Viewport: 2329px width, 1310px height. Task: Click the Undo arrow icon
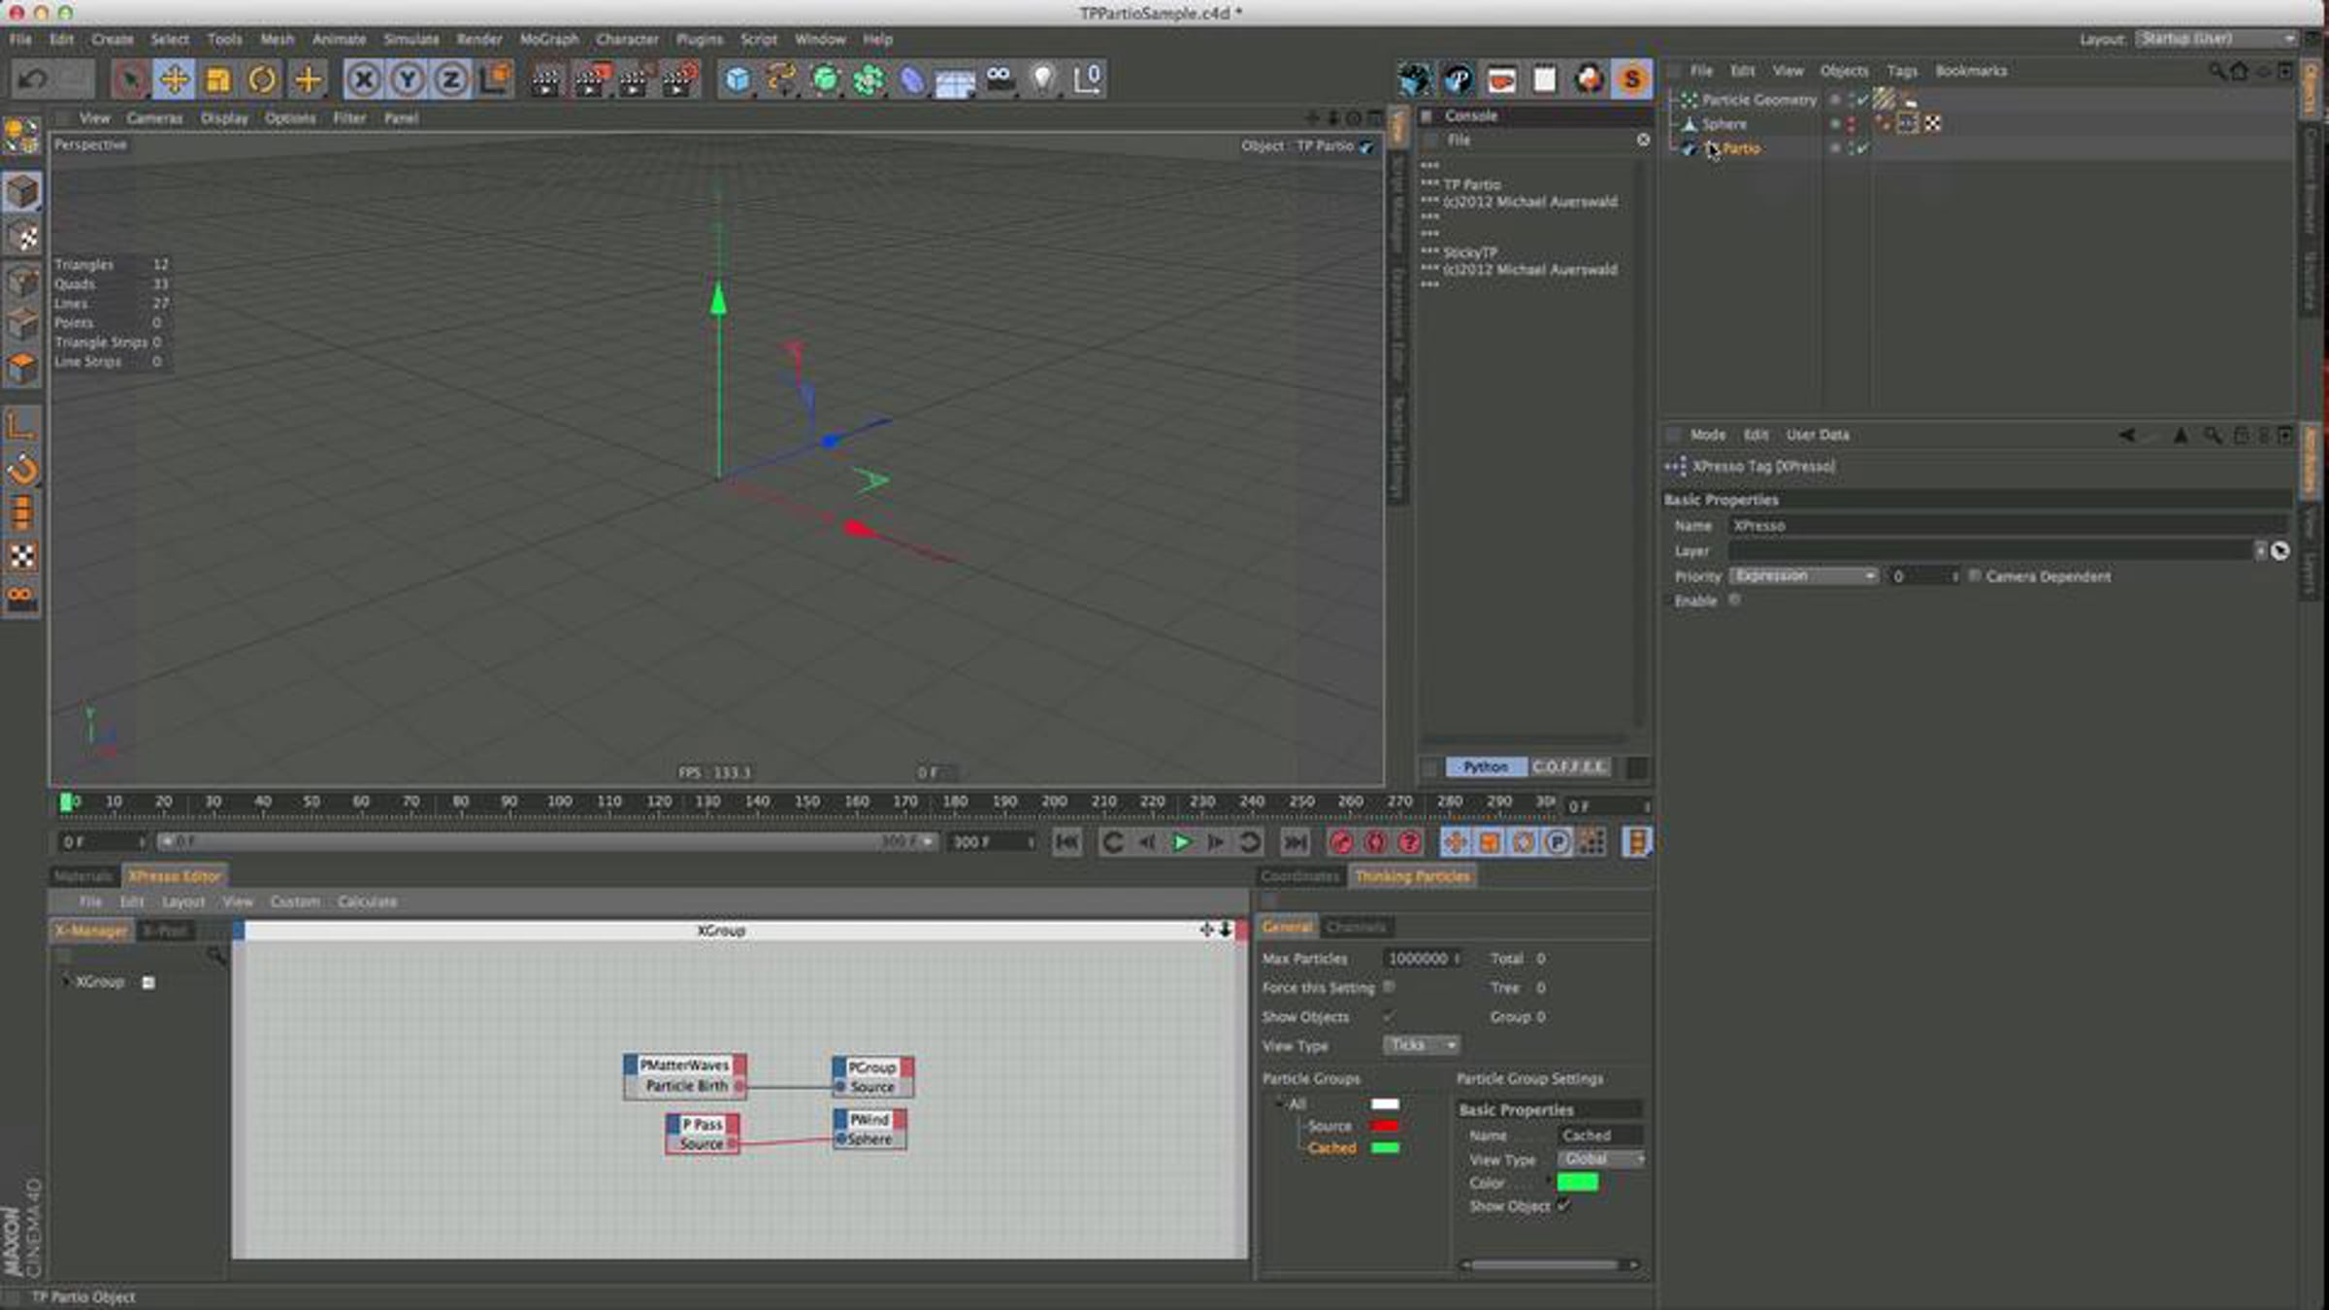pos(32,79)
